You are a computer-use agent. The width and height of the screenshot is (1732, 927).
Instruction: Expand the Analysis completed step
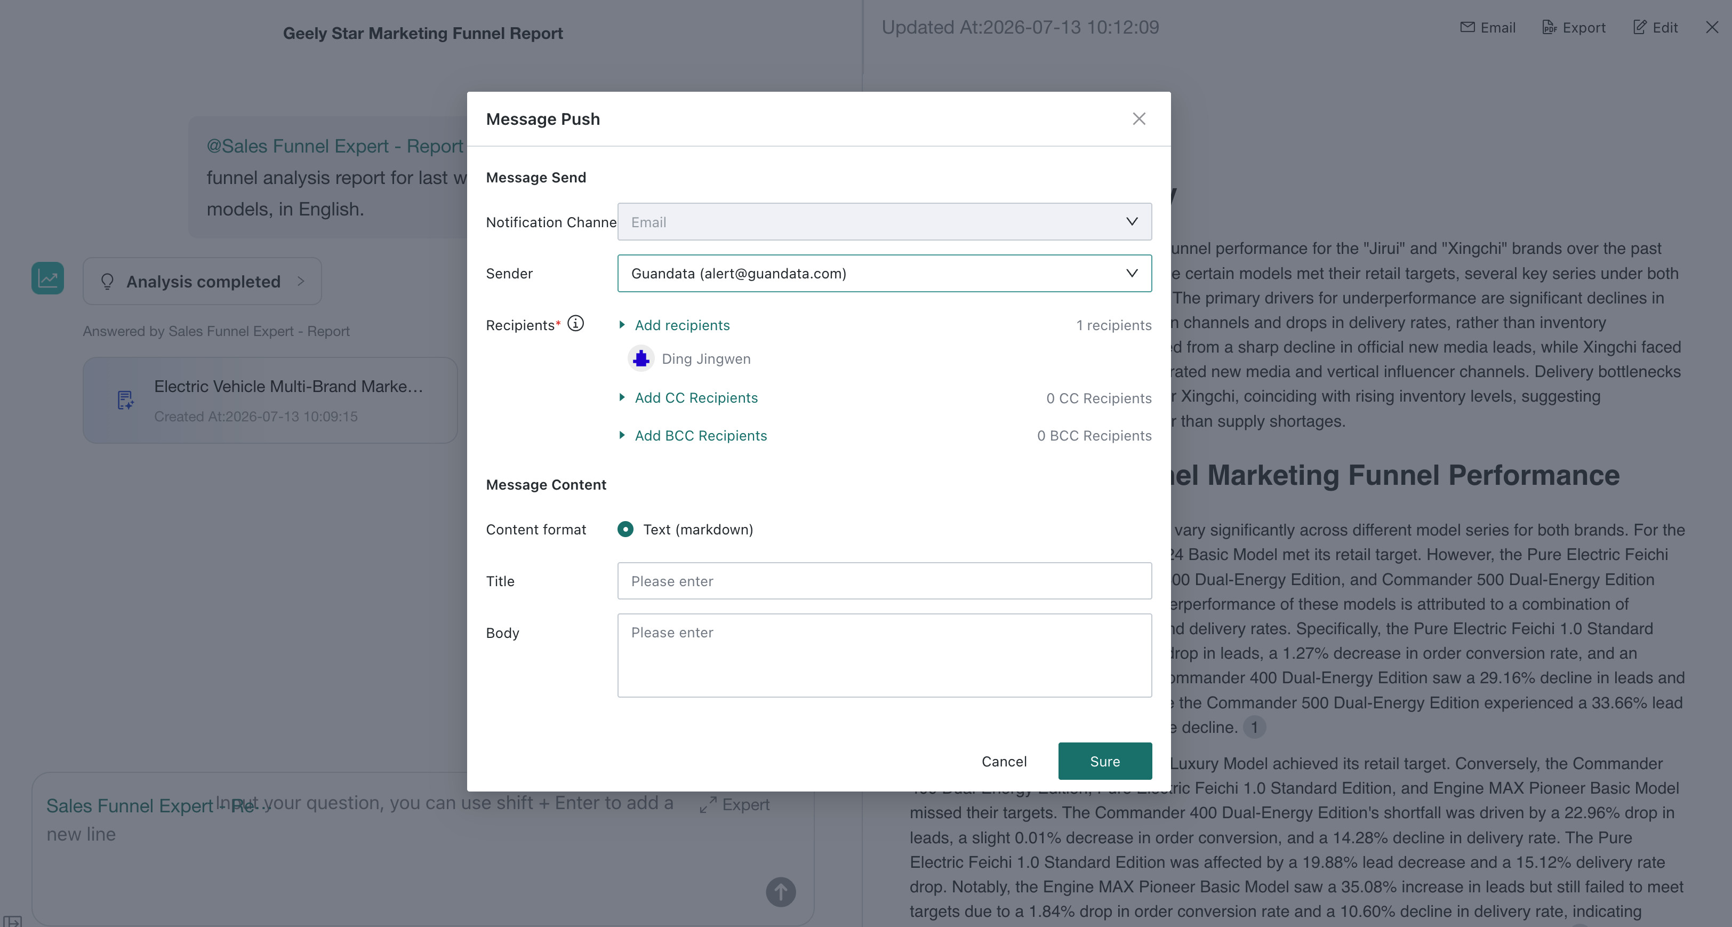pyautogui.click(x=202, y=281)
